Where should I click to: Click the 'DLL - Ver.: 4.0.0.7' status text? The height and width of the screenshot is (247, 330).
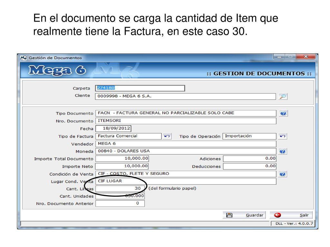point(294,224)
